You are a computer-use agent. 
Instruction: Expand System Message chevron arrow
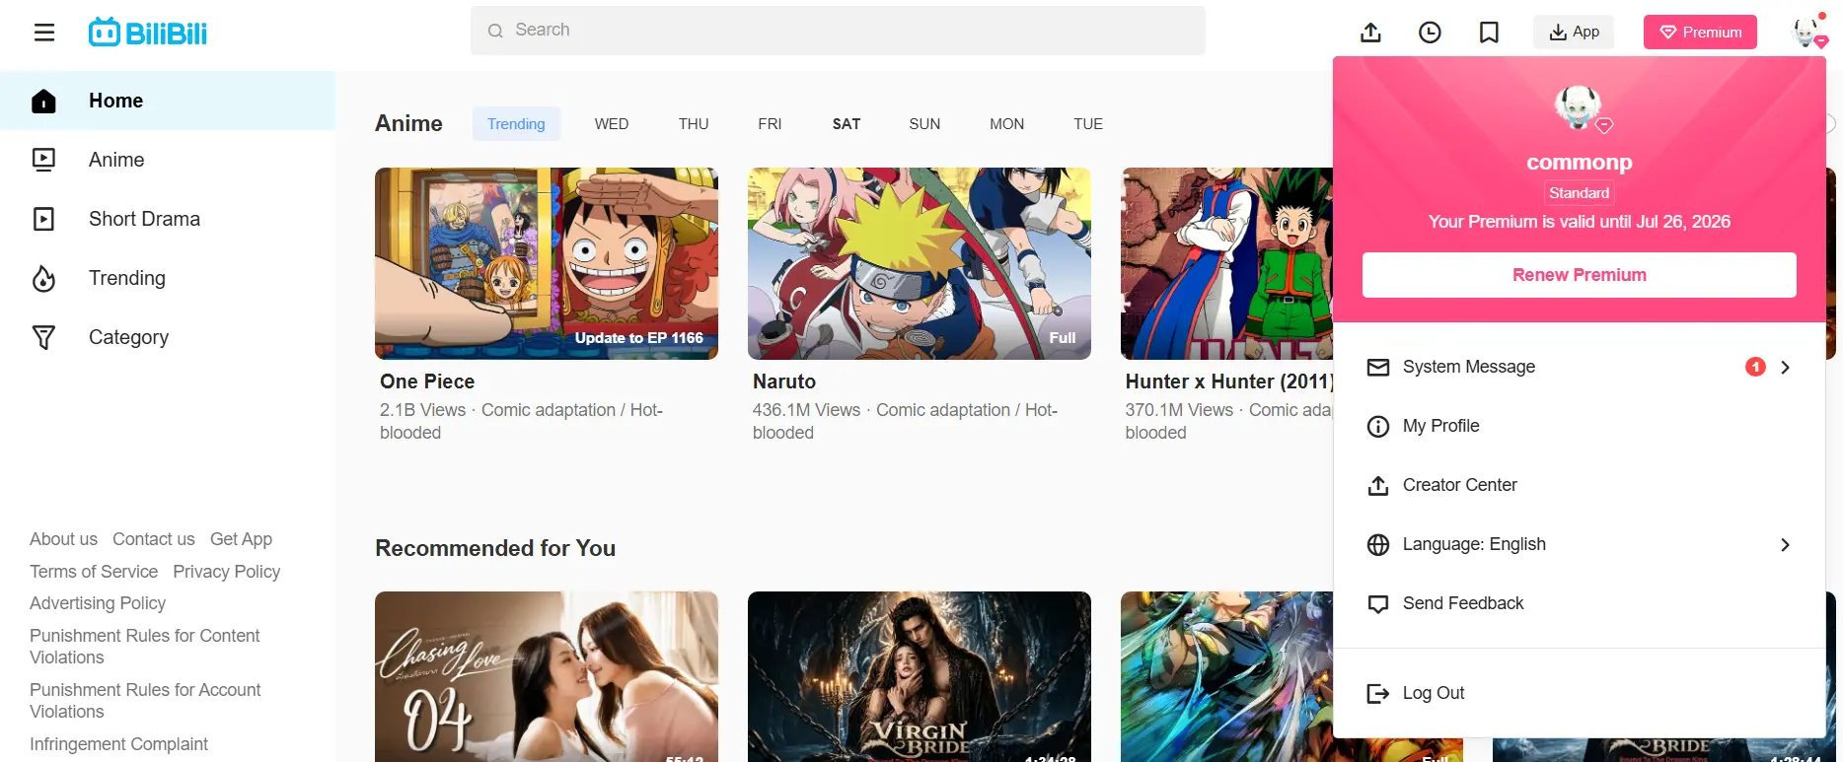coord(1785,367)
